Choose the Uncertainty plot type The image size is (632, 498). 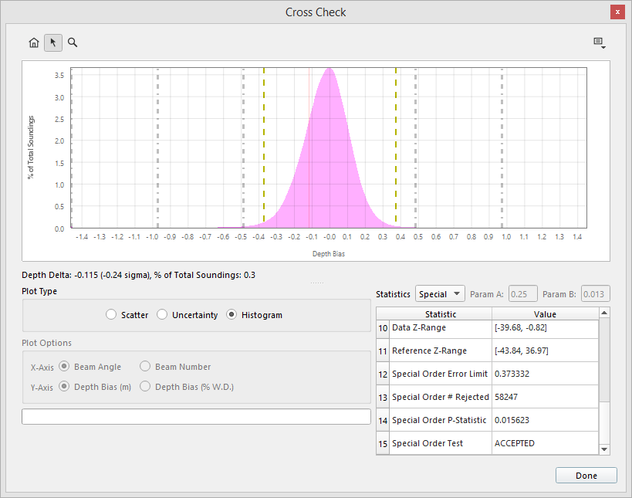(x=163, y=315)
